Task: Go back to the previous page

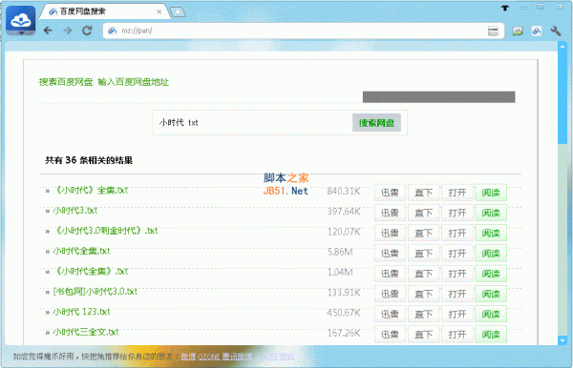Action: pyautogui.click(x=48, y=31)
